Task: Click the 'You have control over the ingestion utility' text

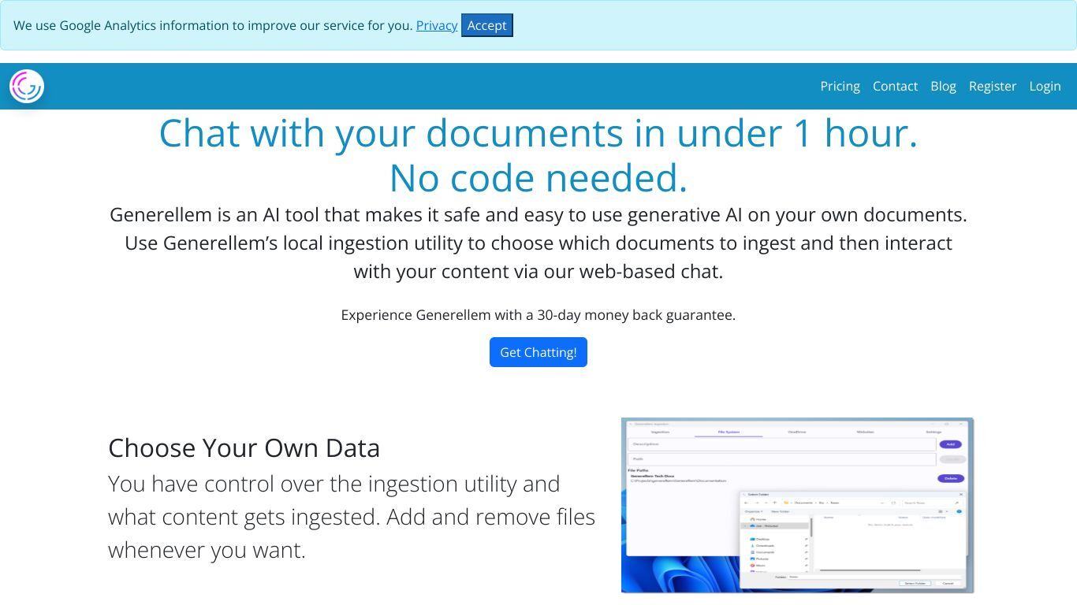Action: (352, 517)
